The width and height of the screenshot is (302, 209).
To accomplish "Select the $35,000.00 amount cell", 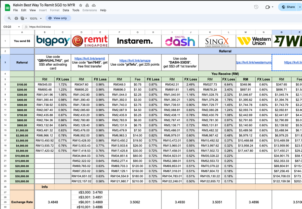I will click(x=22, y=181).
